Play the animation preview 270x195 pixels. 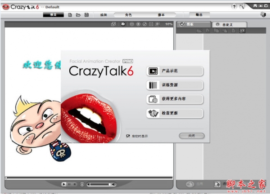(64, 184)
